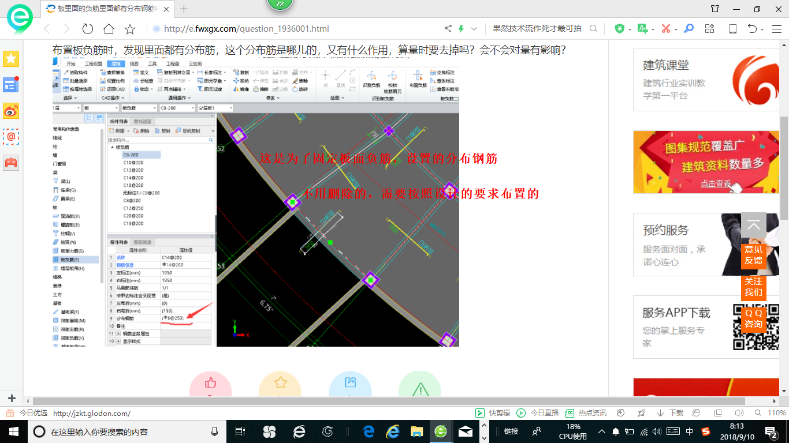Toggle the mute speaker icon in status bar
This screenshot has width=789, height=443.
[739, 413]
